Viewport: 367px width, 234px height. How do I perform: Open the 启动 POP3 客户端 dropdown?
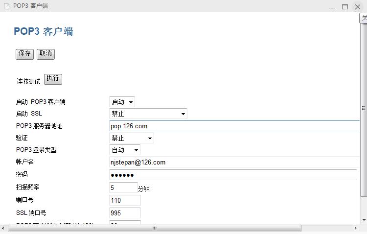pos(122,102)
